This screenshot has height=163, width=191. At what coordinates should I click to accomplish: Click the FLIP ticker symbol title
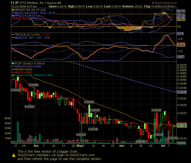coord(15,3)
